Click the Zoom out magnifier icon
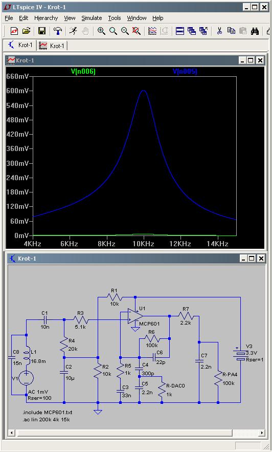The width and height of the screenshot is (272, 452). [x=125, y=31]
